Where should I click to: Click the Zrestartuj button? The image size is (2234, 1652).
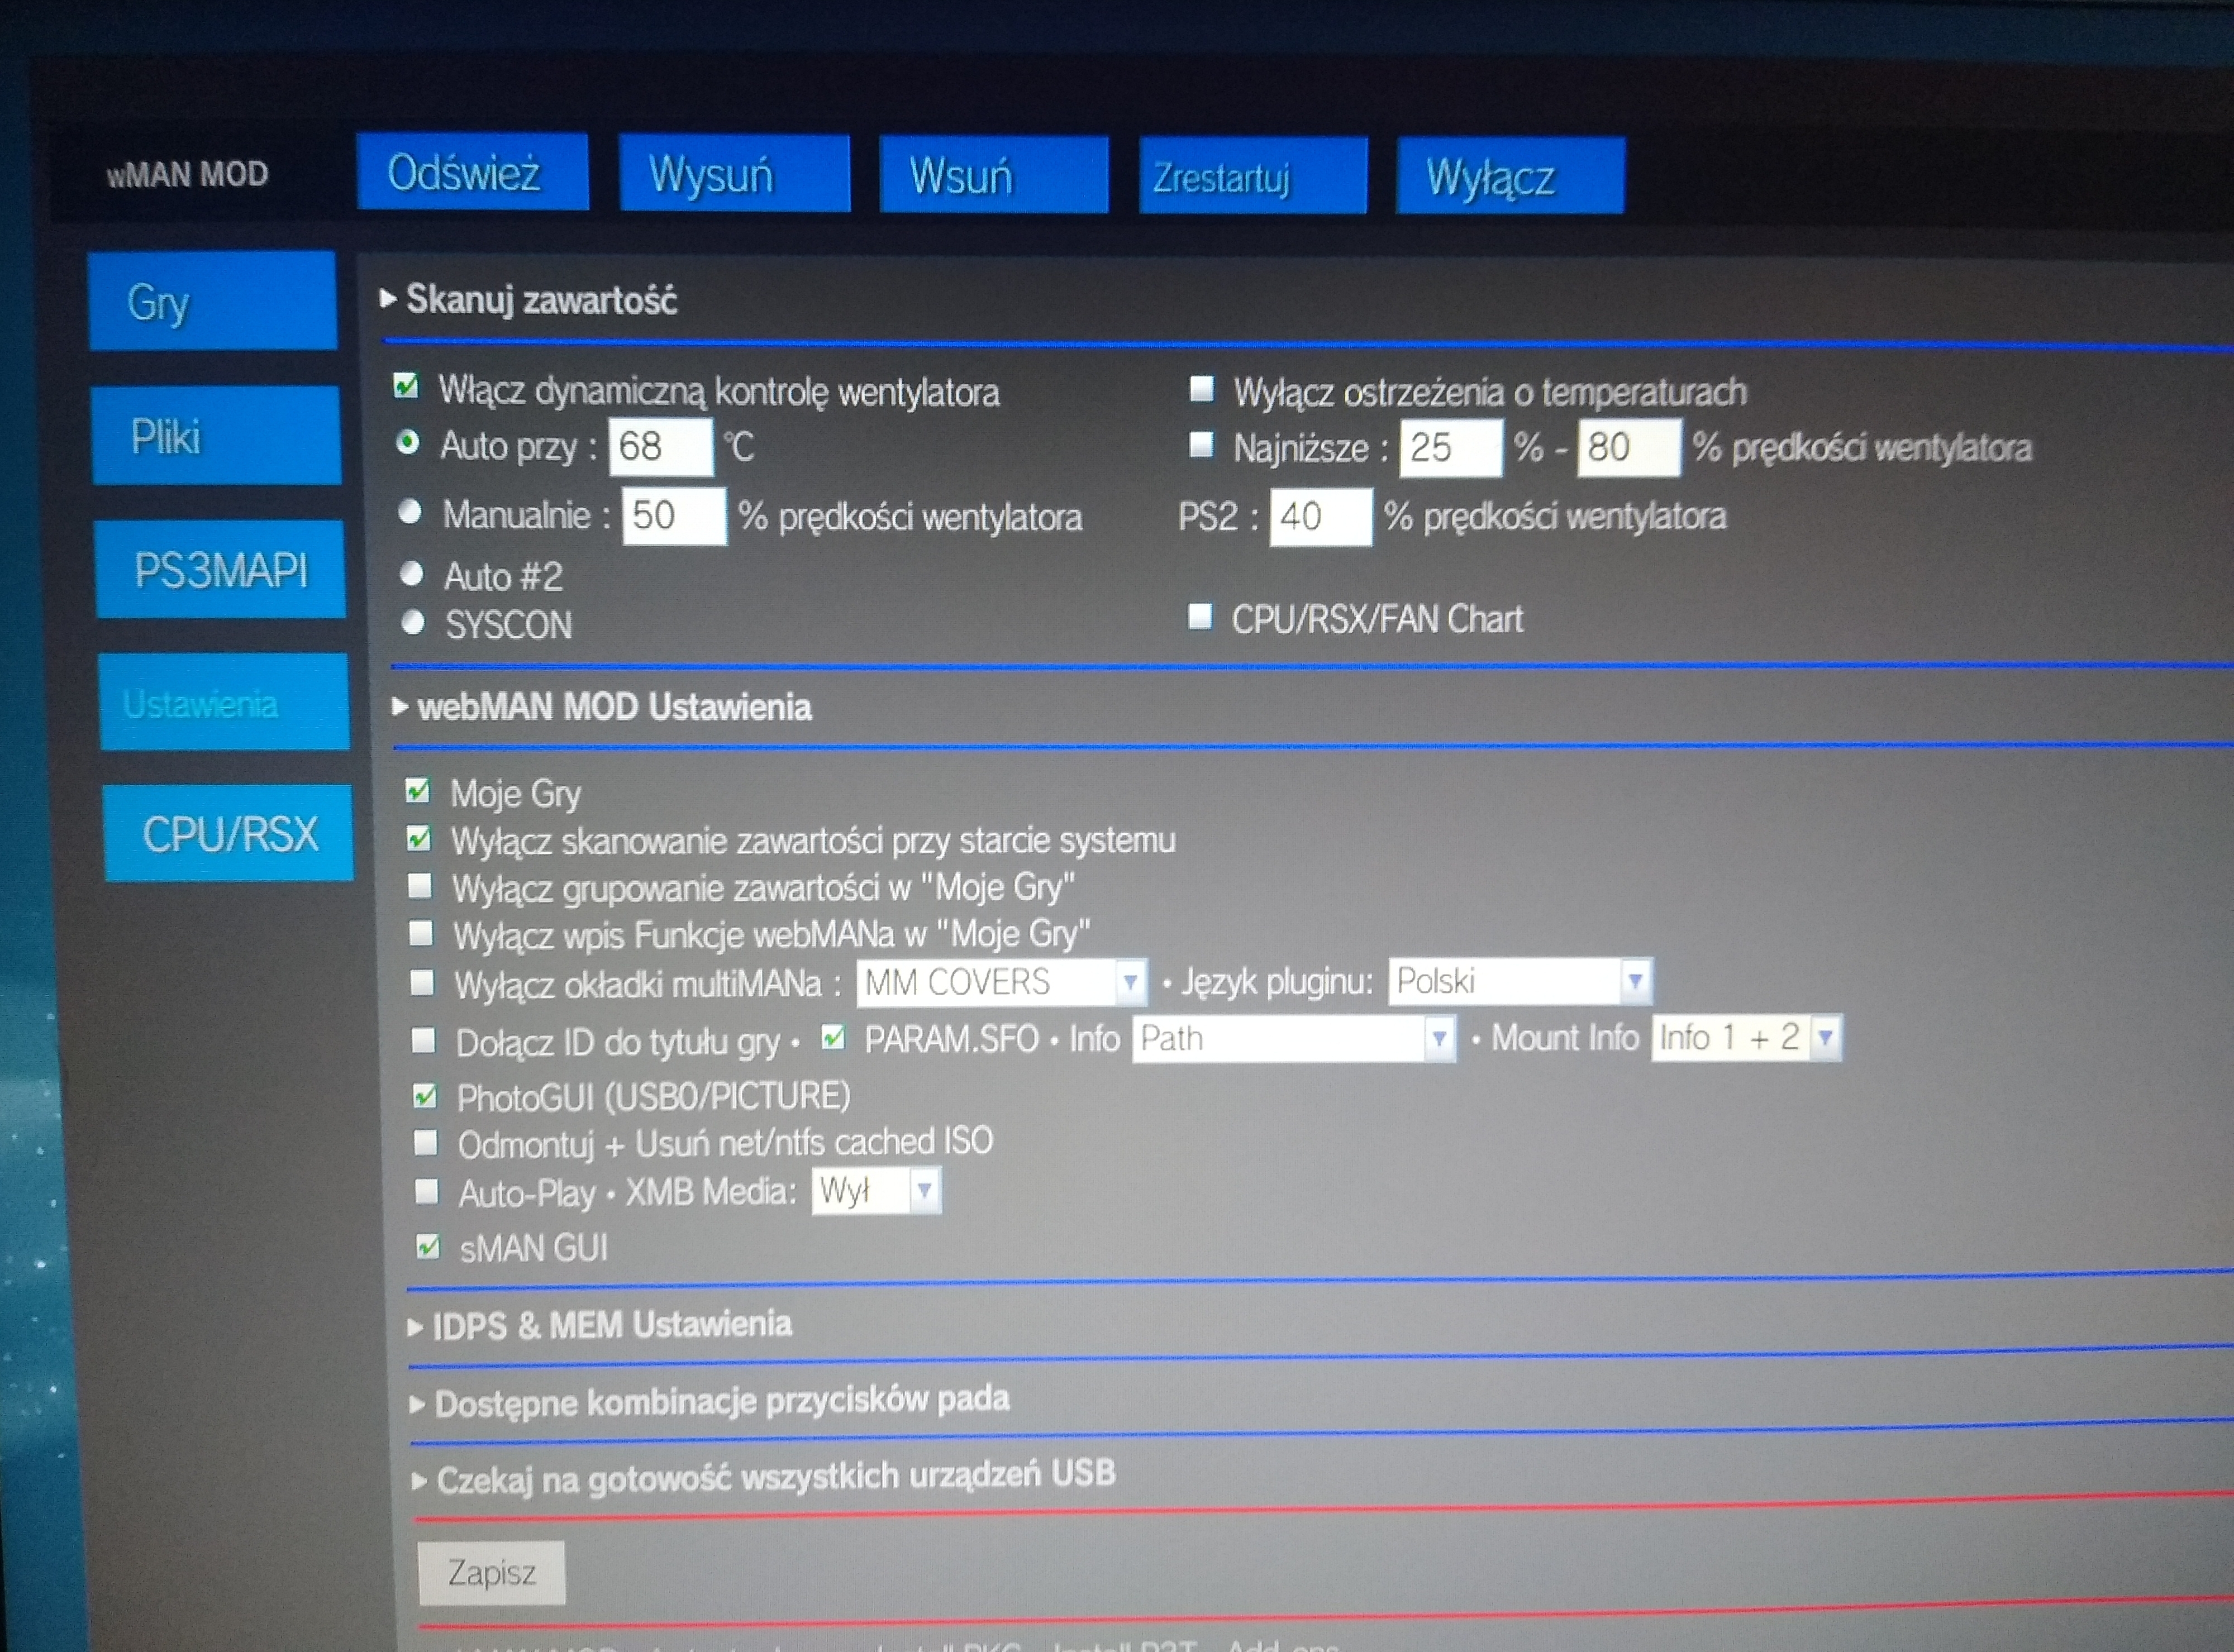pyautogui.click(x=1252, y=177)
